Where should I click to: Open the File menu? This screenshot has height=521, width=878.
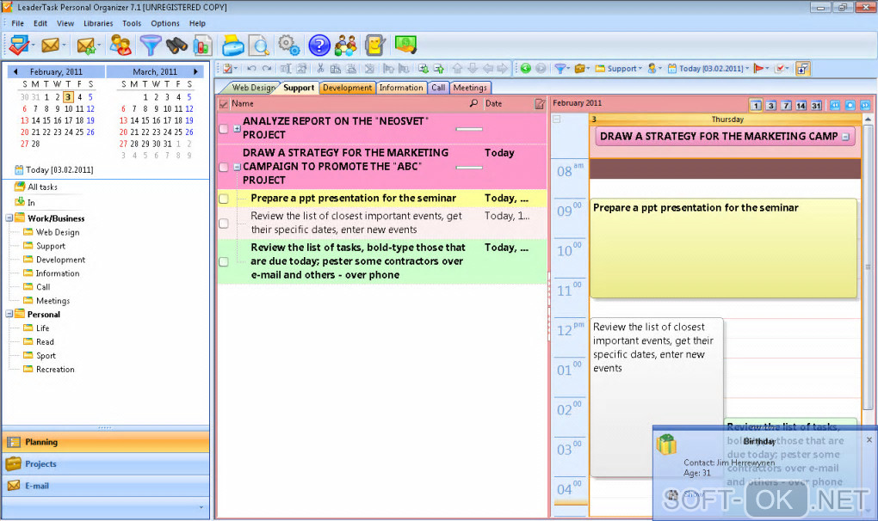[x=18, y=23]
